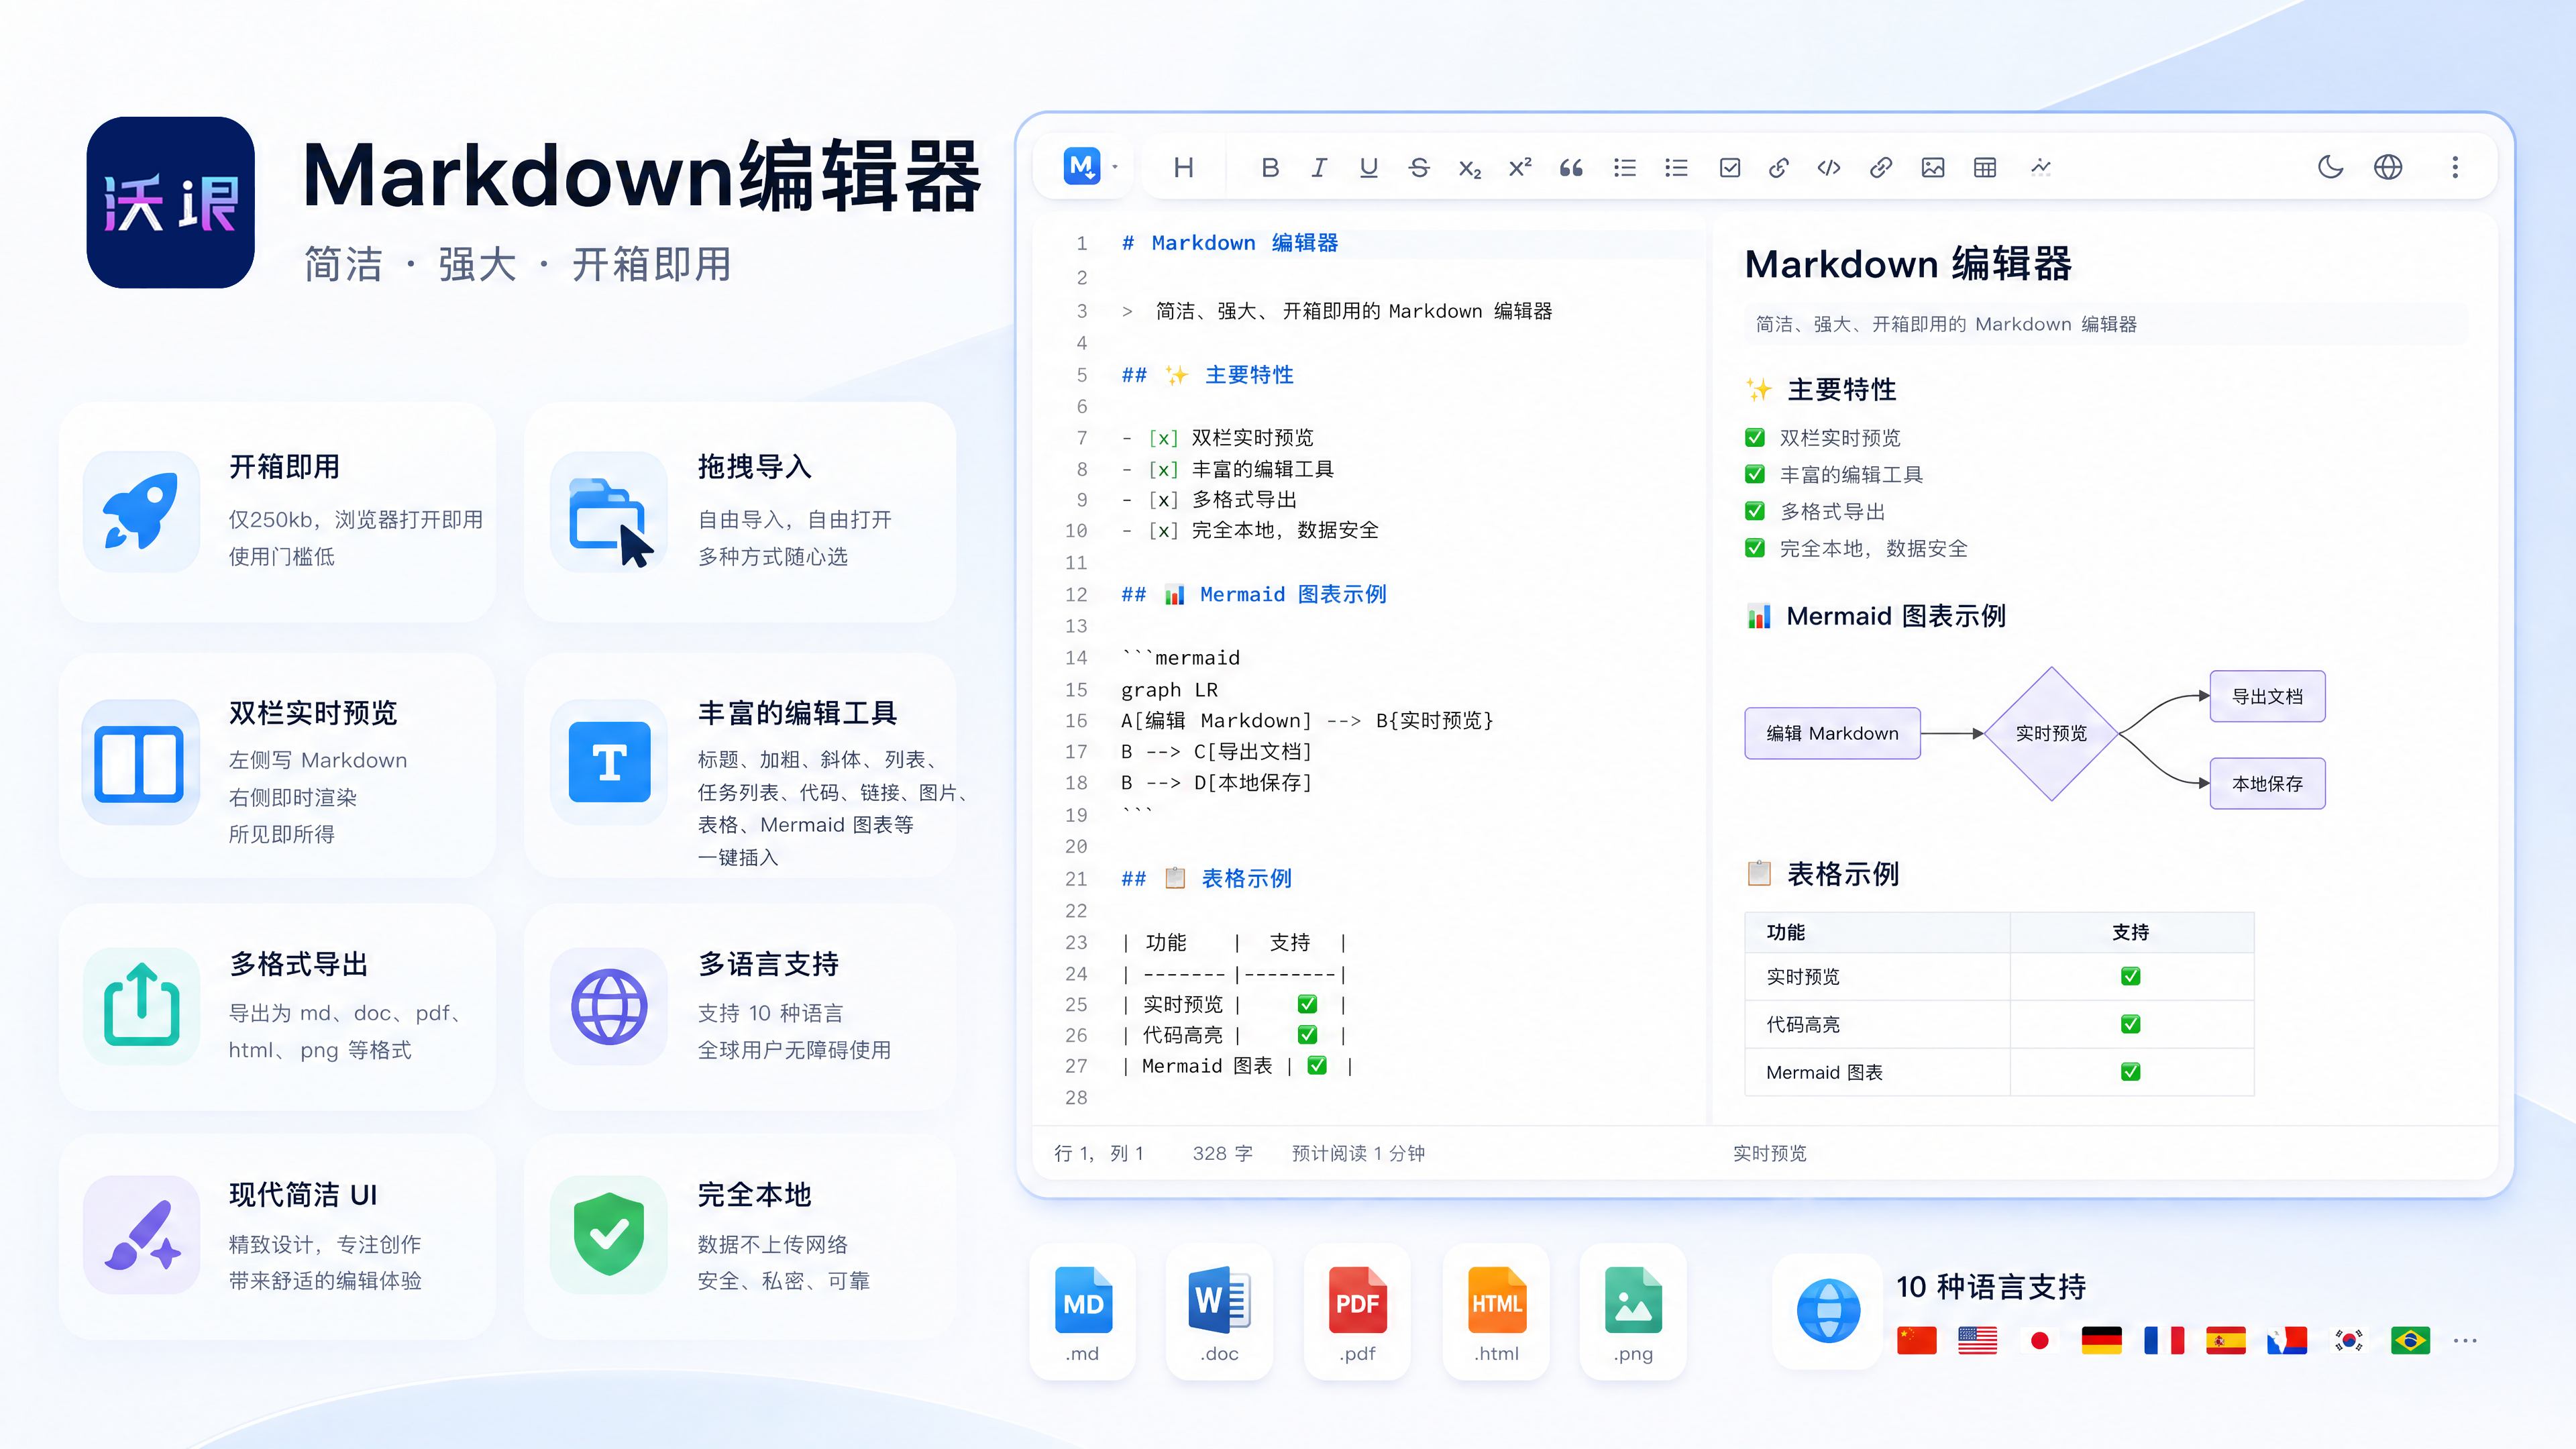
Task: Click the list icon right of the quote icon
Action: (1625, 167)
